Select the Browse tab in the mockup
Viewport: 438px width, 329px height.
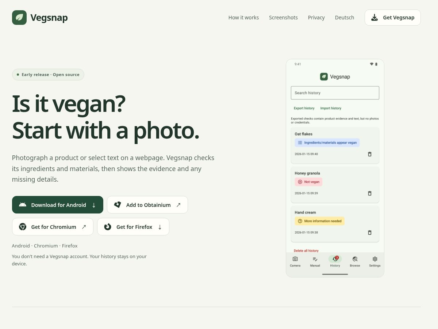355,261
